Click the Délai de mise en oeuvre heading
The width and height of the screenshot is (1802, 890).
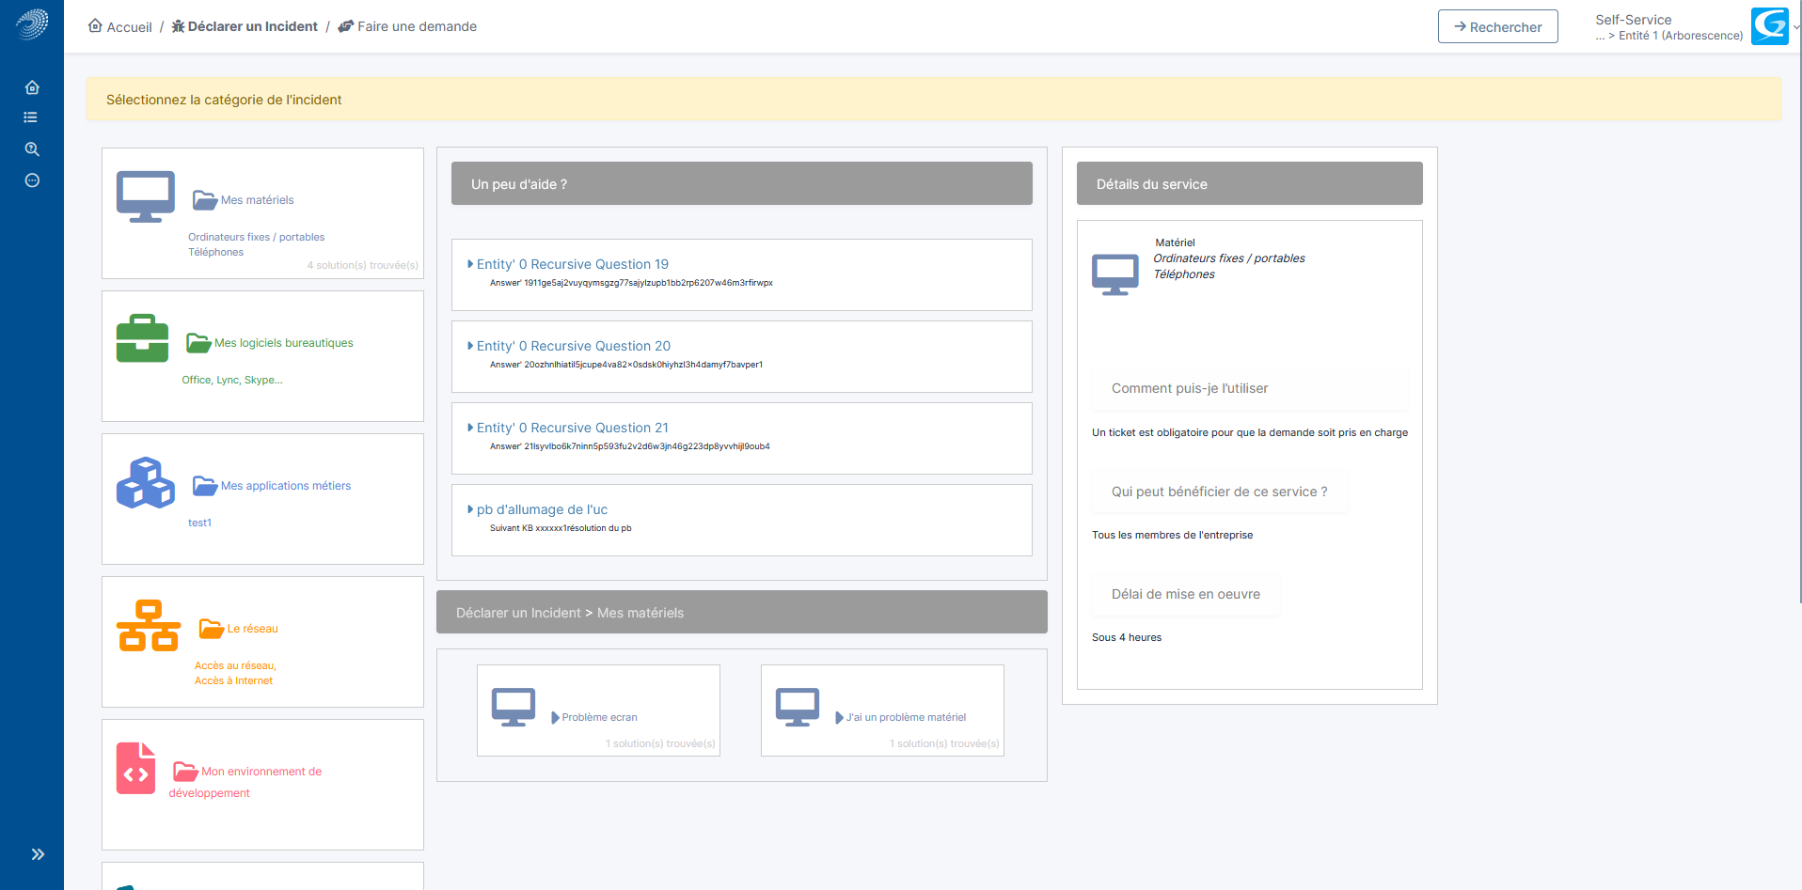pyautogui.click(x=1186, y=594)
